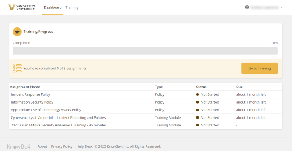Expand the user account dropdown arrow

pyautogui.click(x=282, y=7)
